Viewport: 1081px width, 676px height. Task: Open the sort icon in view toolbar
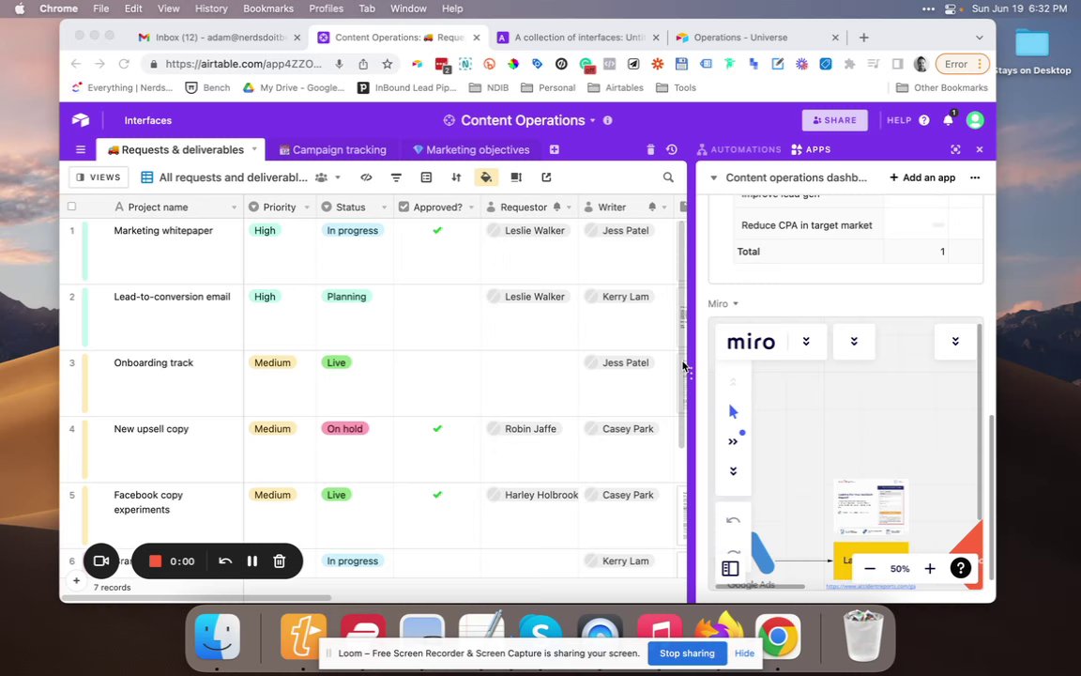point(456,177)
